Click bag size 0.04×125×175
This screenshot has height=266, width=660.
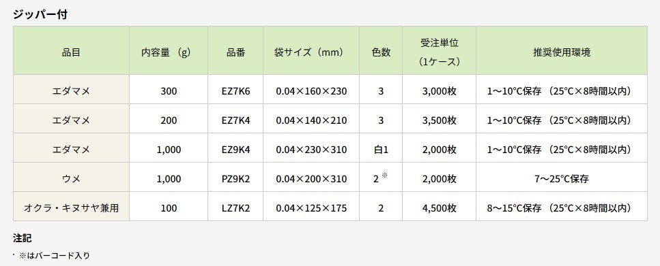click(x=311, y=208)
